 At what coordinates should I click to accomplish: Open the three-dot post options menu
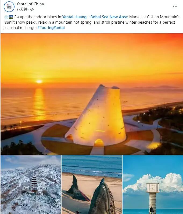pyautogui.click(x=175, y=6)
